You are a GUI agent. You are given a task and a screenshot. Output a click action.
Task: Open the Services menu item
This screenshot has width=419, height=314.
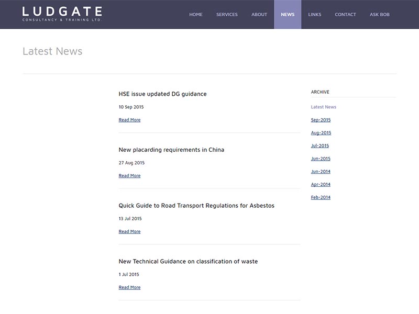click(227, 15)
